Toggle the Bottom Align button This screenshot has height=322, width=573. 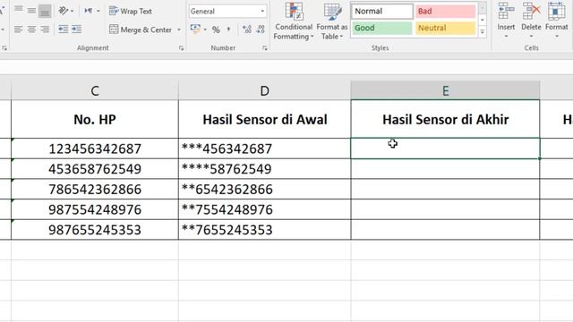45,11
